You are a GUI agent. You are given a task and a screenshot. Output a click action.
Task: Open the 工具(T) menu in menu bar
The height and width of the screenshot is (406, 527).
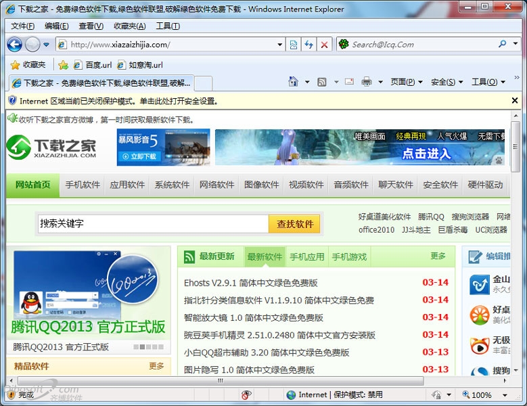(x=168, y=26)
